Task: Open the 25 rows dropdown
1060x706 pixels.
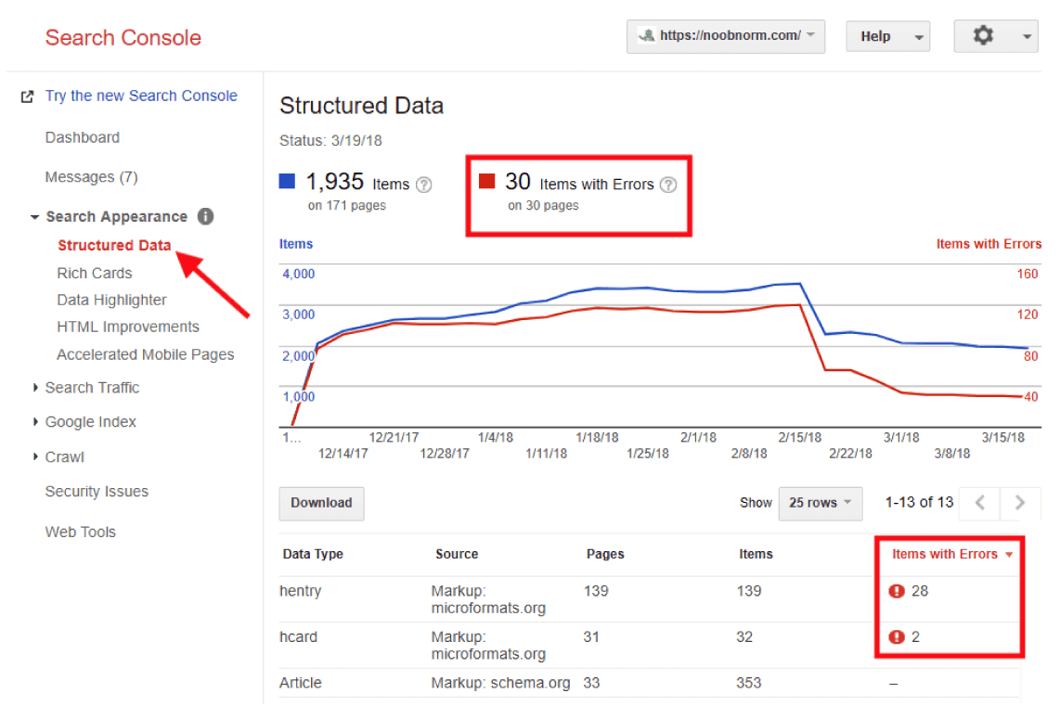Action: [820, 504]
